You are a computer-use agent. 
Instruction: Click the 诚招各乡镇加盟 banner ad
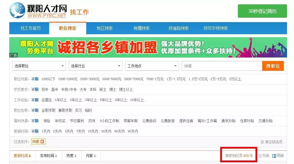click(x=148, y=47)
